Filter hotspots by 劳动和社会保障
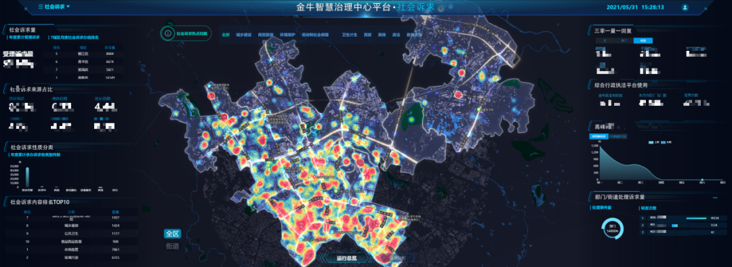Screen dimensions: 732x267 pos(315,35)
